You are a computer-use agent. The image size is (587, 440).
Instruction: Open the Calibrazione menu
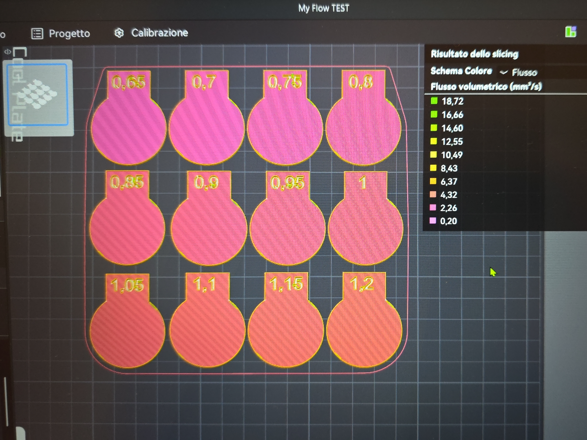pos(159,33)
